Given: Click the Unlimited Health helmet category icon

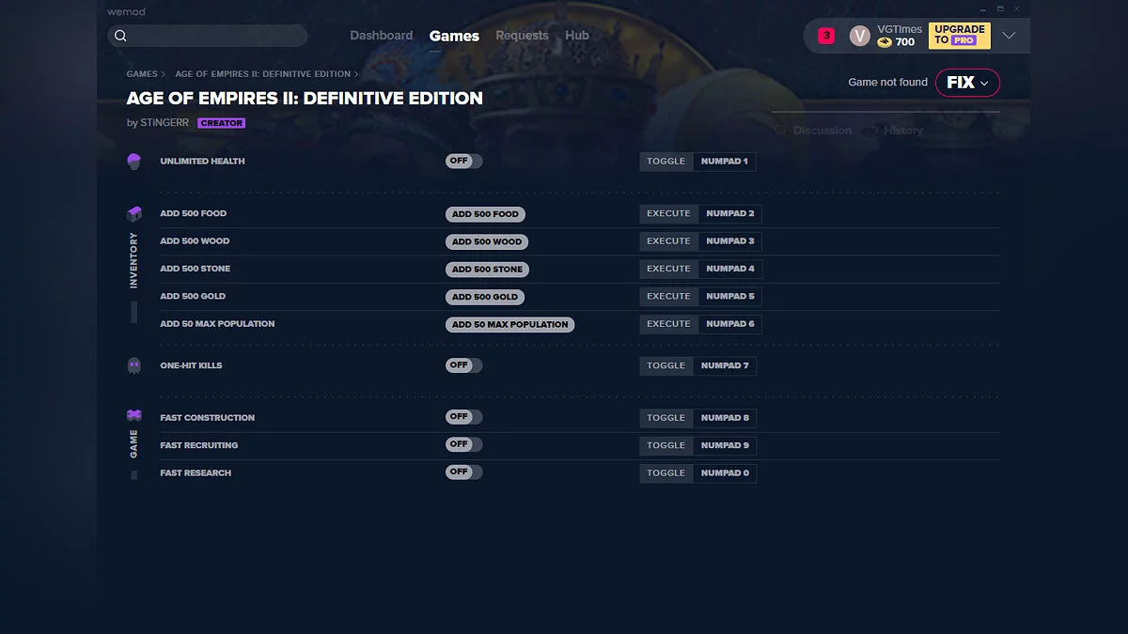Looking at the screenshot, I should pyautogui.click(x=133, y=162).
